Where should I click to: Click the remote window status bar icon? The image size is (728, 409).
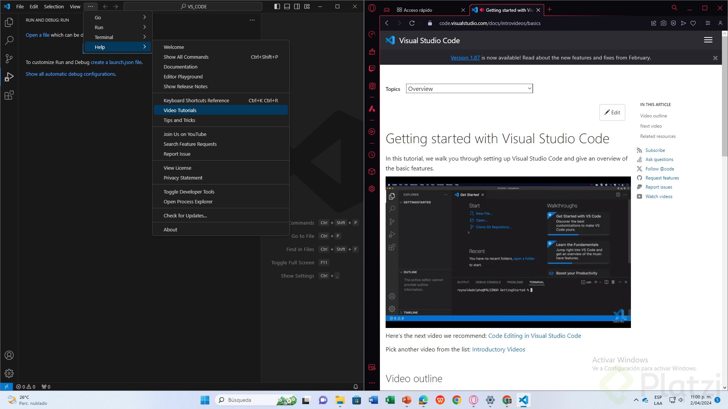(6, 387)
